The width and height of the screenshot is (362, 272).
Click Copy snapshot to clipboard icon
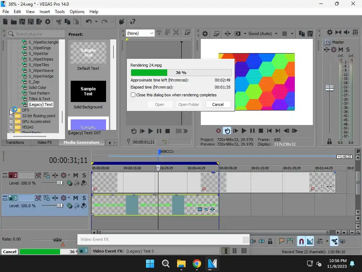coord(302,34)
